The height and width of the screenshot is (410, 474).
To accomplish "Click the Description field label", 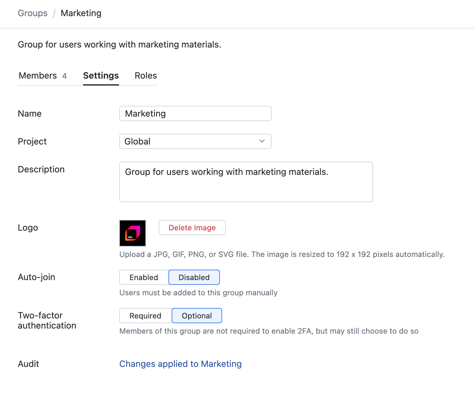I will [x=41, y=169].
